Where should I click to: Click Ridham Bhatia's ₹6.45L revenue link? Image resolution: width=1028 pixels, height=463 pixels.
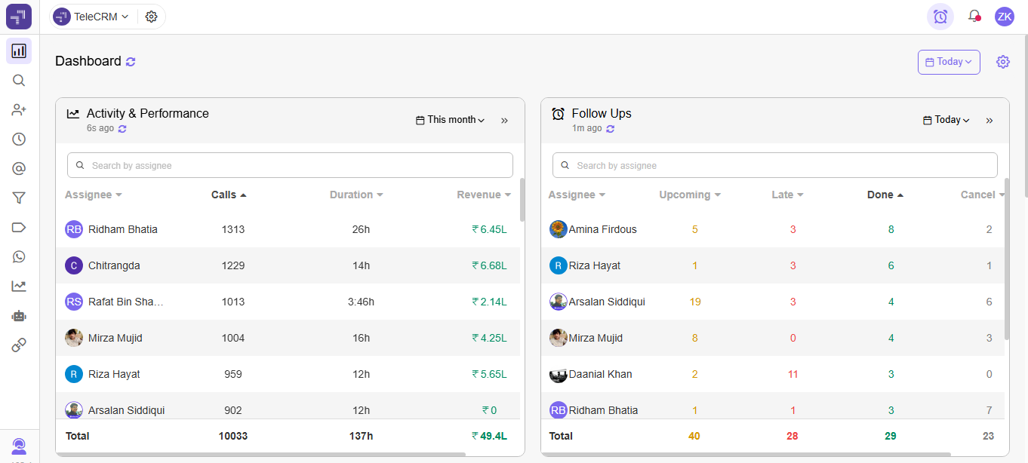coord(490,228)
